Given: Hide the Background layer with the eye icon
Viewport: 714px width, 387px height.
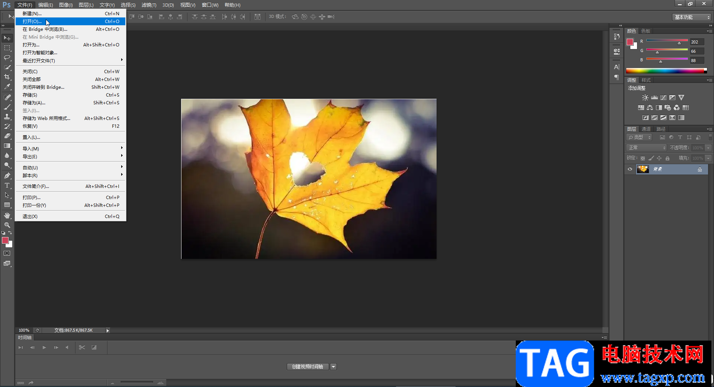Looking at the screenshot, I should 630,169.
